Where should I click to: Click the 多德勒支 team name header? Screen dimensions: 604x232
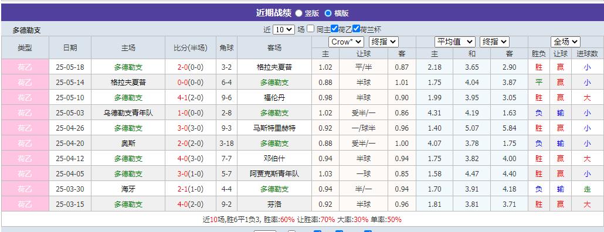[26, 30]
